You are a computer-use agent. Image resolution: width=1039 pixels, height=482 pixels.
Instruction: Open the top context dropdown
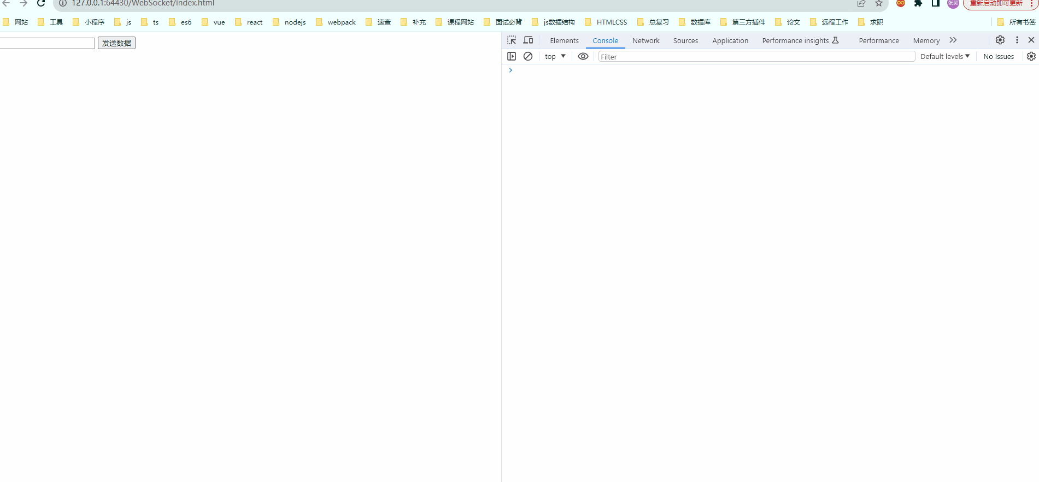(x=555, y=56)
